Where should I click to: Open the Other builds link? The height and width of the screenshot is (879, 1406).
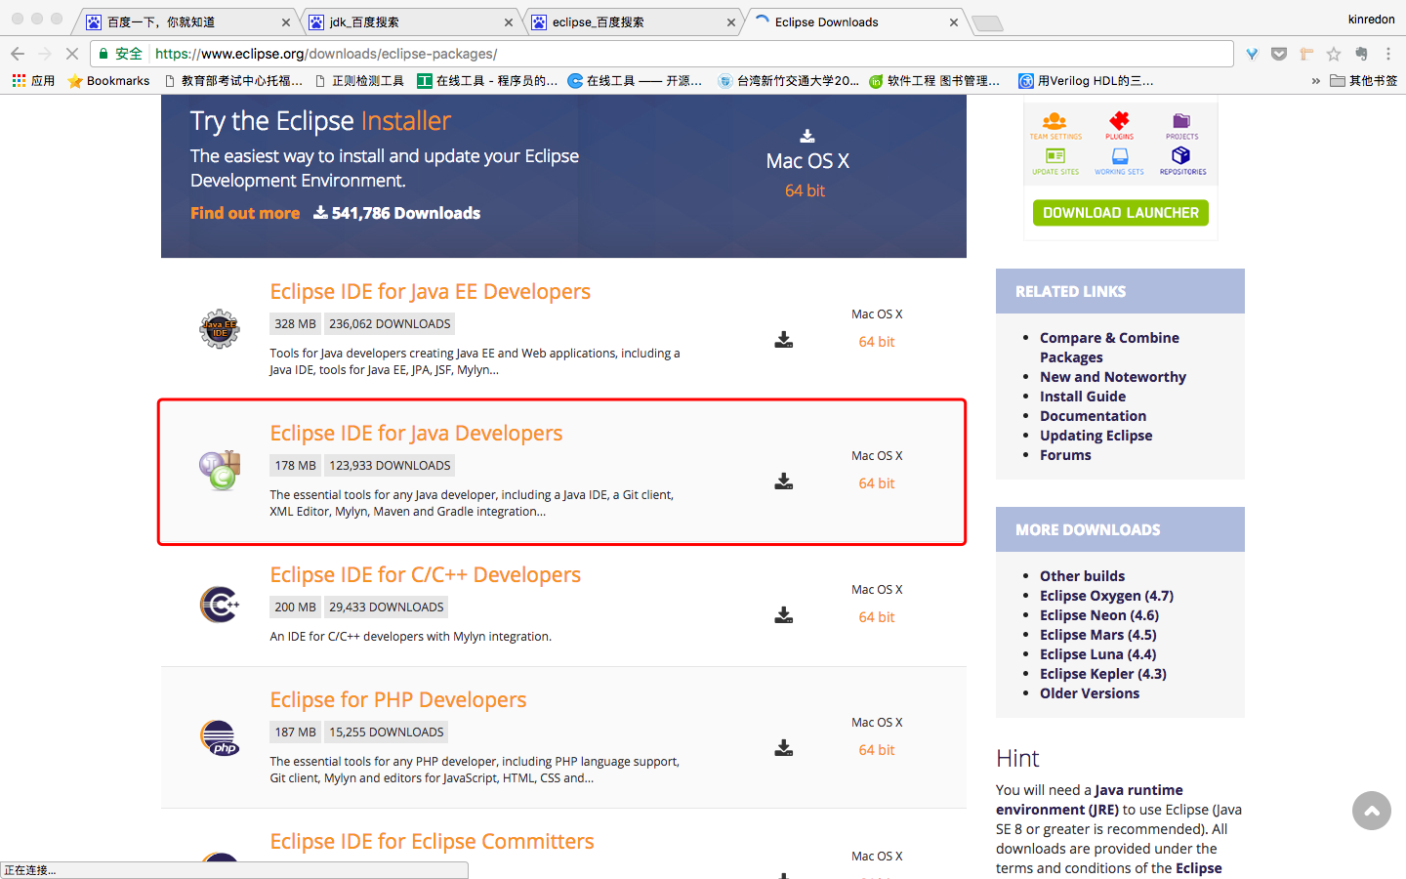click(1083, 576)
